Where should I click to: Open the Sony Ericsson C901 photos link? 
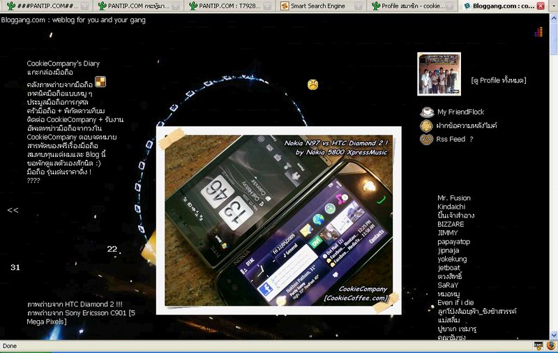(x=81, y=317)
